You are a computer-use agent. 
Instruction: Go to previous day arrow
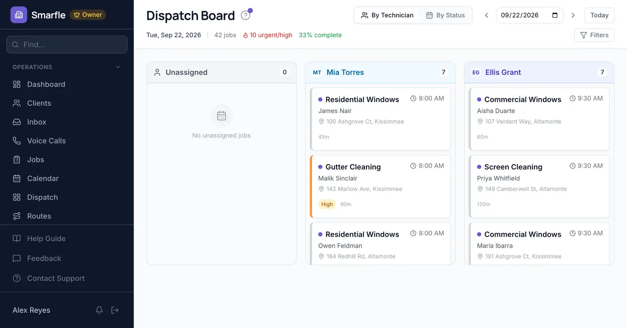coord(486,15)
